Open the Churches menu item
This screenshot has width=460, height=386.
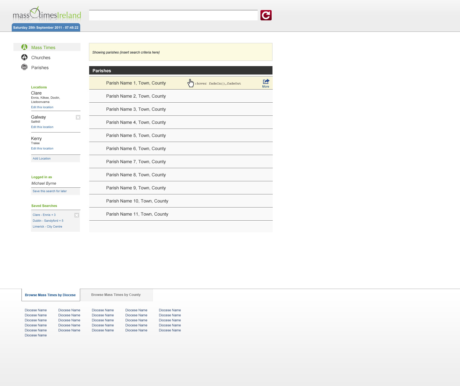[41, 58]
